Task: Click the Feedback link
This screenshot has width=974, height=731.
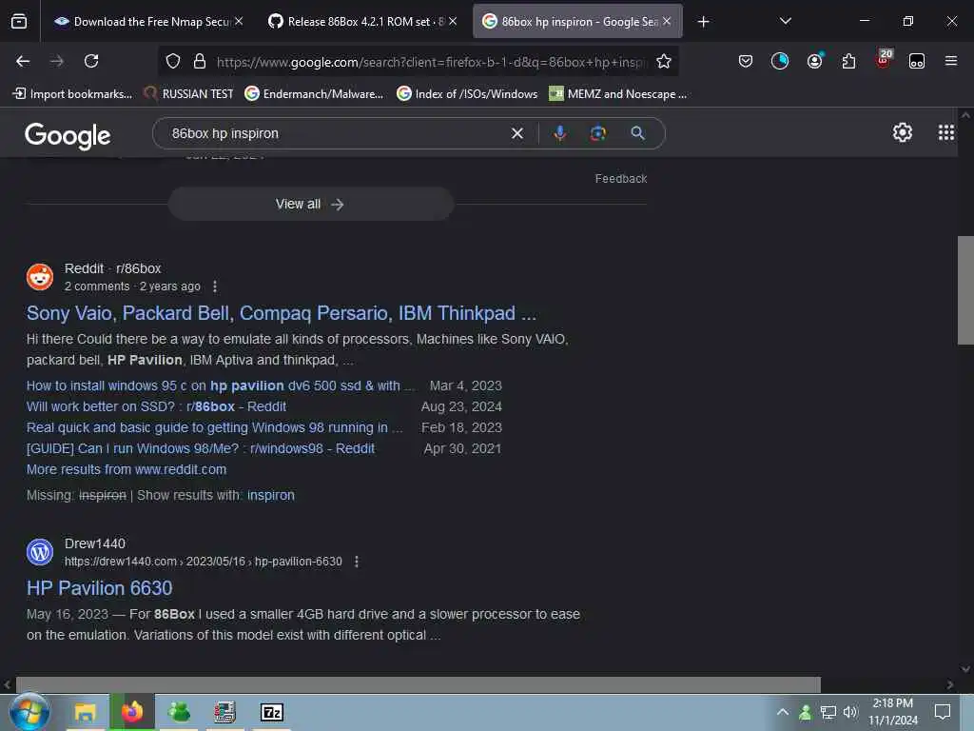Action: pyautogui.click(x=620, y=179)
